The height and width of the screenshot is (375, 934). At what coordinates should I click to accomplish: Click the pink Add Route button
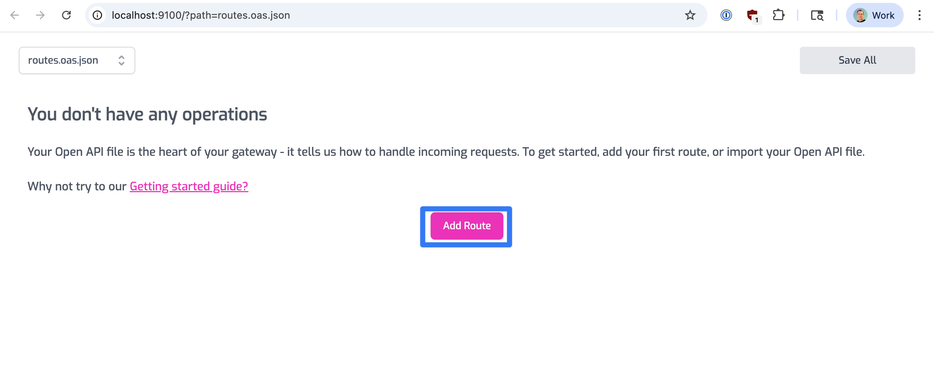point(467,226)
